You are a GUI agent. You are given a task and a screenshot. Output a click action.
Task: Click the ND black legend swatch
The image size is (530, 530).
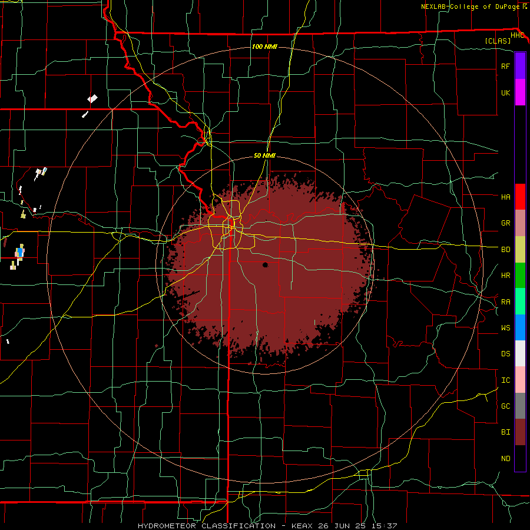tap(520, 458)
